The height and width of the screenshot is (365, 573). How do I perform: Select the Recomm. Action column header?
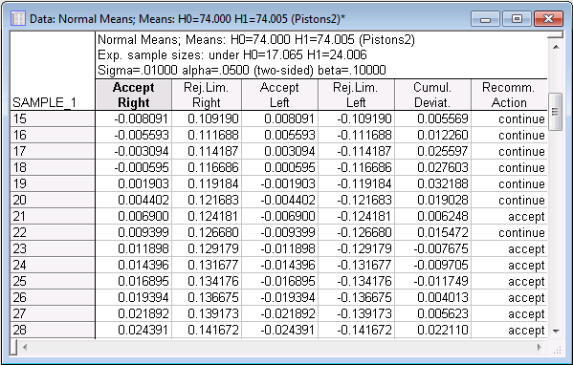[509, 95]
